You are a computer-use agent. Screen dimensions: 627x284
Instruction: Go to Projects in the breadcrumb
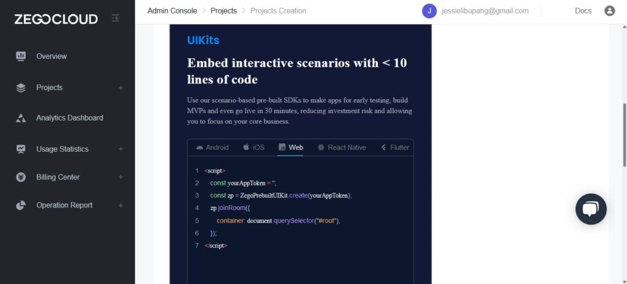[223, 11]
